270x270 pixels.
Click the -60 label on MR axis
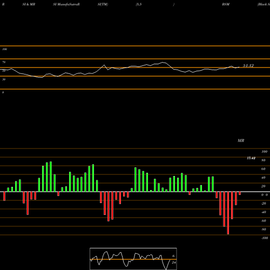[264, 221]
